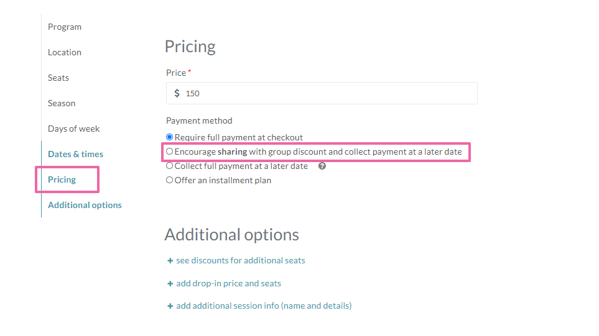Choose Collect full payment at later date

[x=170, y=166]
